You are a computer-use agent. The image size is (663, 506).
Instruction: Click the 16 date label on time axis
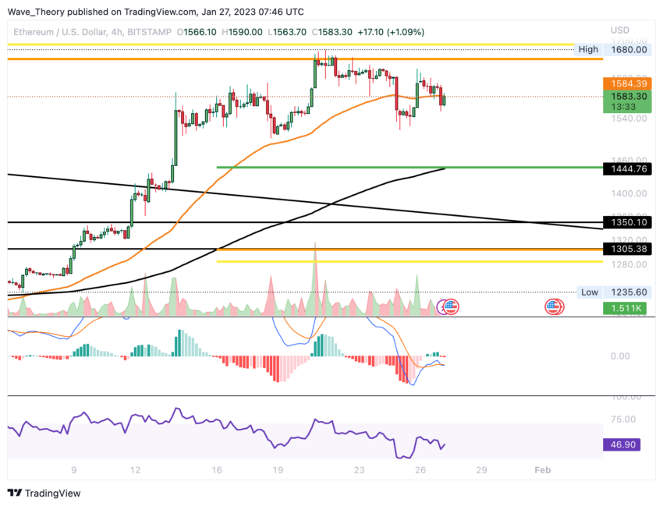coord(217,470)
